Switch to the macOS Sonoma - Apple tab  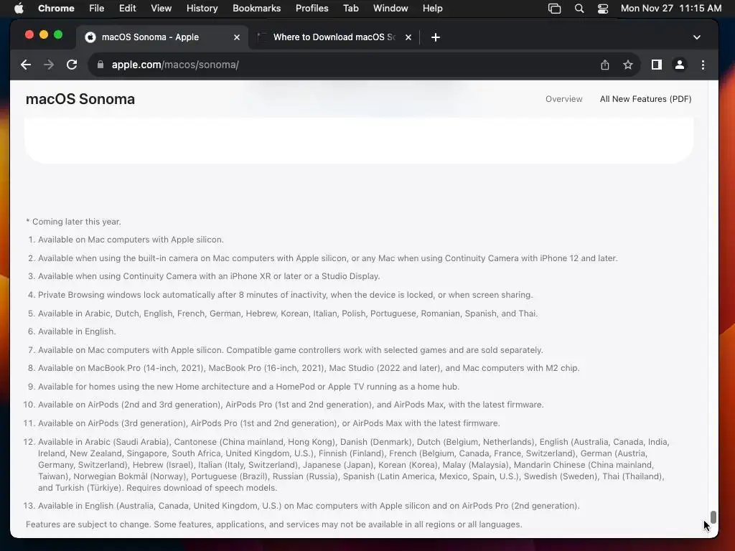click(163, 37)
